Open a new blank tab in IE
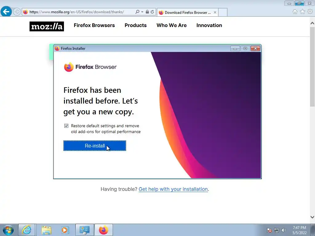 click(223, 12)
